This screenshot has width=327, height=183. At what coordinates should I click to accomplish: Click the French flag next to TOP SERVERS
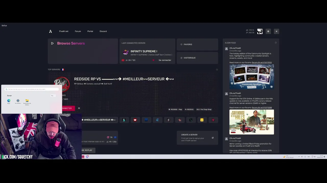click(x=63, y=69)
